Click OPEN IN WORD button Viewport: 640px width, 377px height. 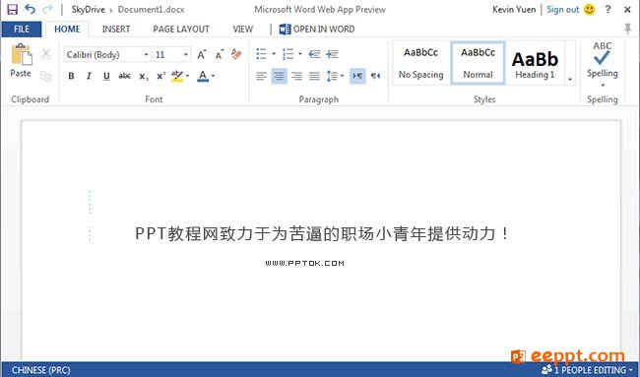pyautogui.click(x=317, y=29)
